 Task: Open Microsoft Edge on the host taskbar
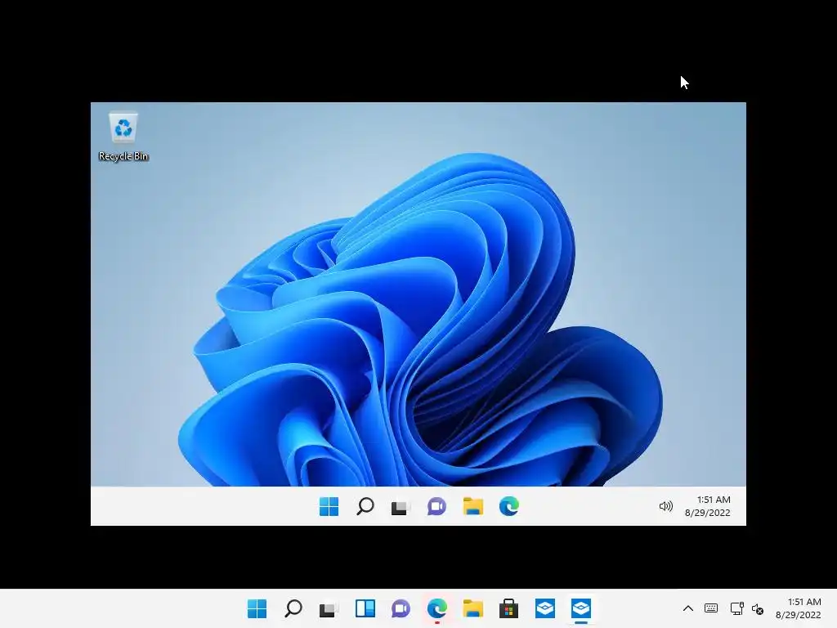click(437, 608)
